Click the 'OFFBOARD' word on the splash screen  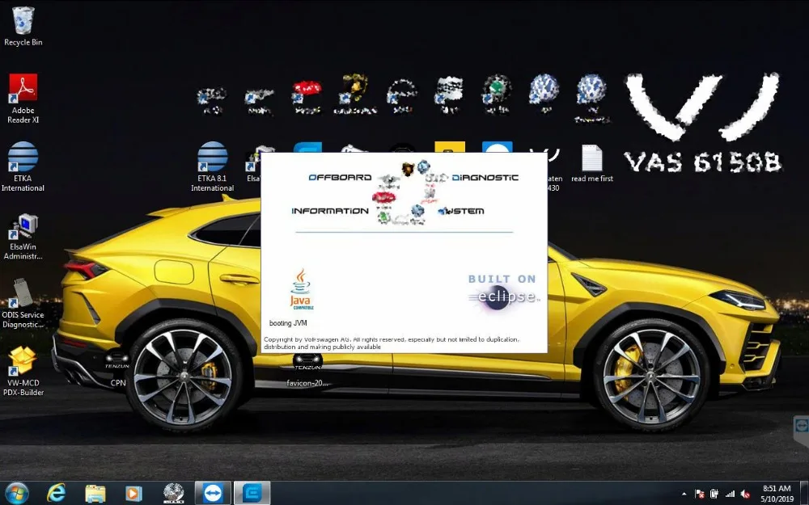coord(340,177)
